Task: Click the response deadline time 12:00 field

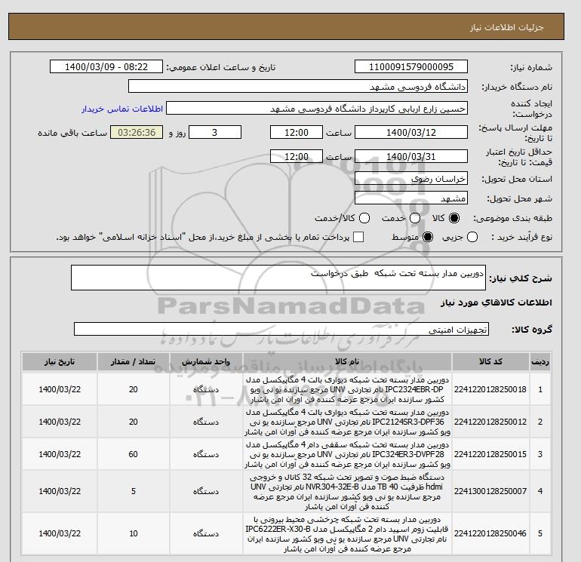Action: pyautogui.click(x=297, y=132)
